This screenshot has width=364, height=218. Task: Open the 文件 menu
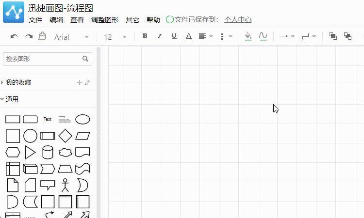coord(35,20)
